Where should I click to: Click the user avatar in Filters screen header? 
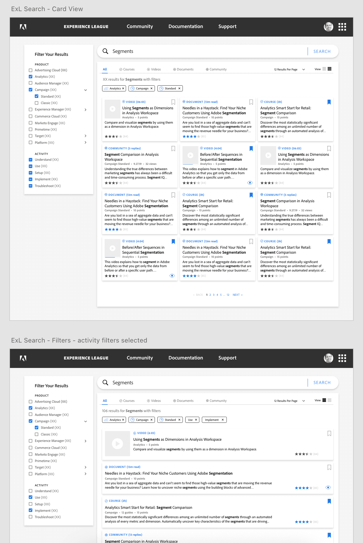click(x=329, y=358)
